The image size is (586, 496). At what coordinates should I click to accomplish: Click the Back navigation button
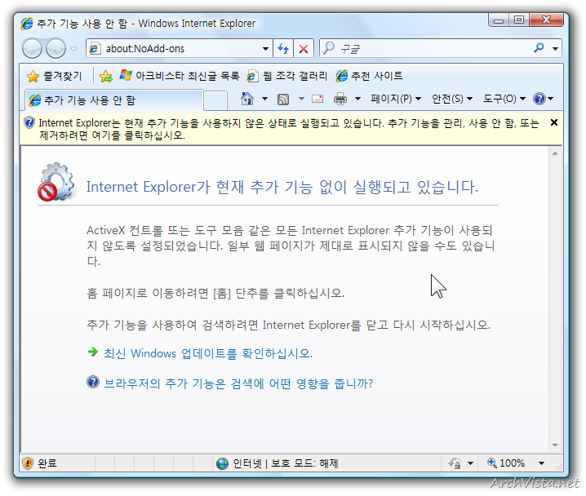coord(32,48)
